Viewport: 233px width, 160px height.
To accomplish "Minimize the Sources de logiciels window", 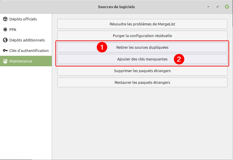I will pyautogui.click(x=208, y=7).
